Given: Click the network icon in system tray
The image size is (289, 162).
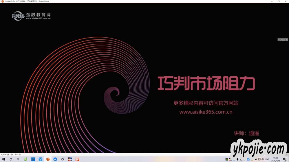Looking at the screenshot, I should tap(259, 159).
